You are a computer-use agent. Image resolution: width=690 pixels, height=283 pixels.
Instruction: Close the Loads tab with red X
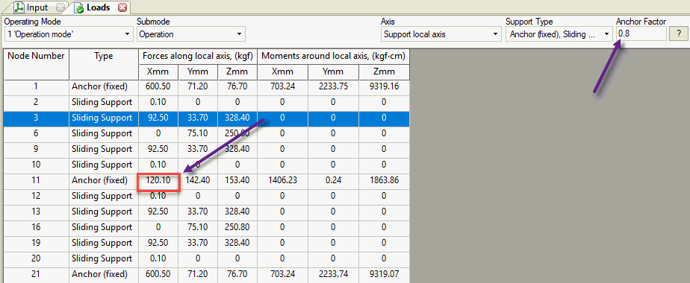pyautogui.click(x=122, y=7)
